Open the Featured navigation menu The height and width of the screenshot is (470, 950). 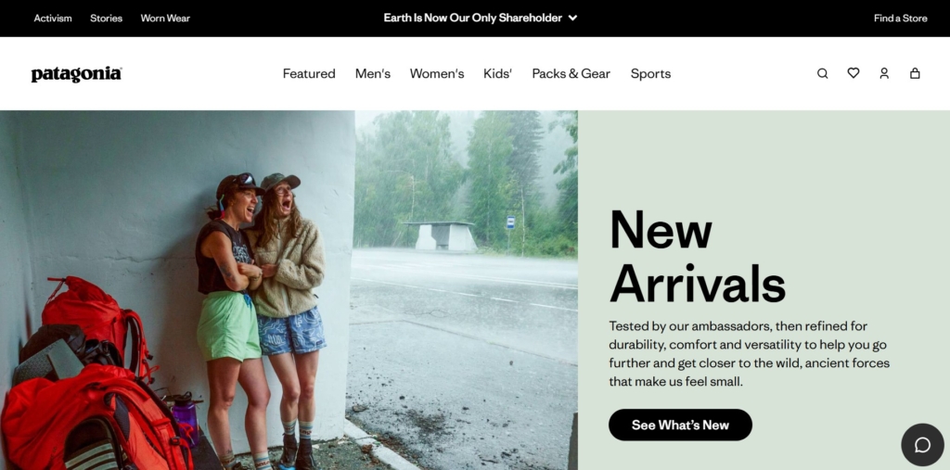point(309,73)
